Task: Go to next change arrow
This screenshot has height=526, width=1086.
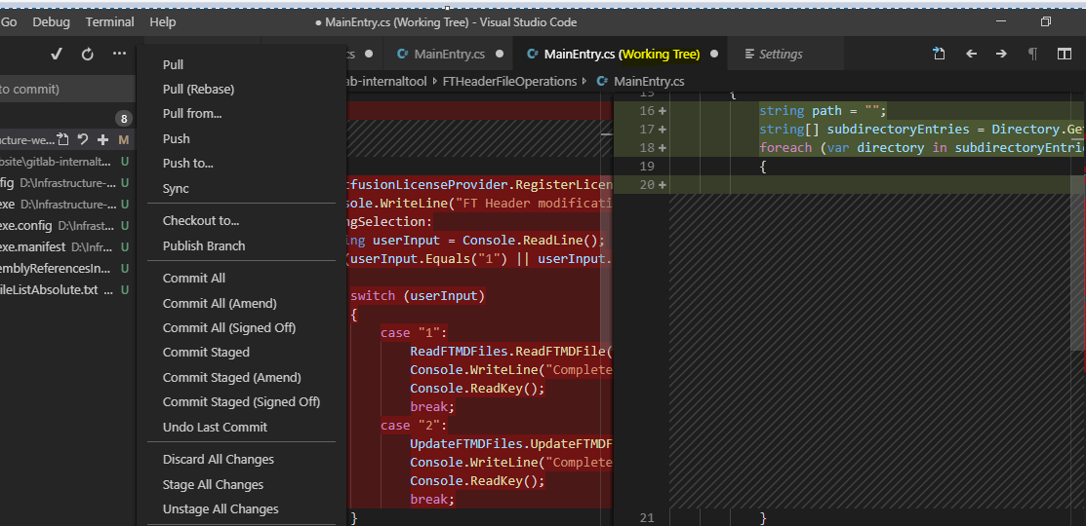Action: [x=1001, y=54]
